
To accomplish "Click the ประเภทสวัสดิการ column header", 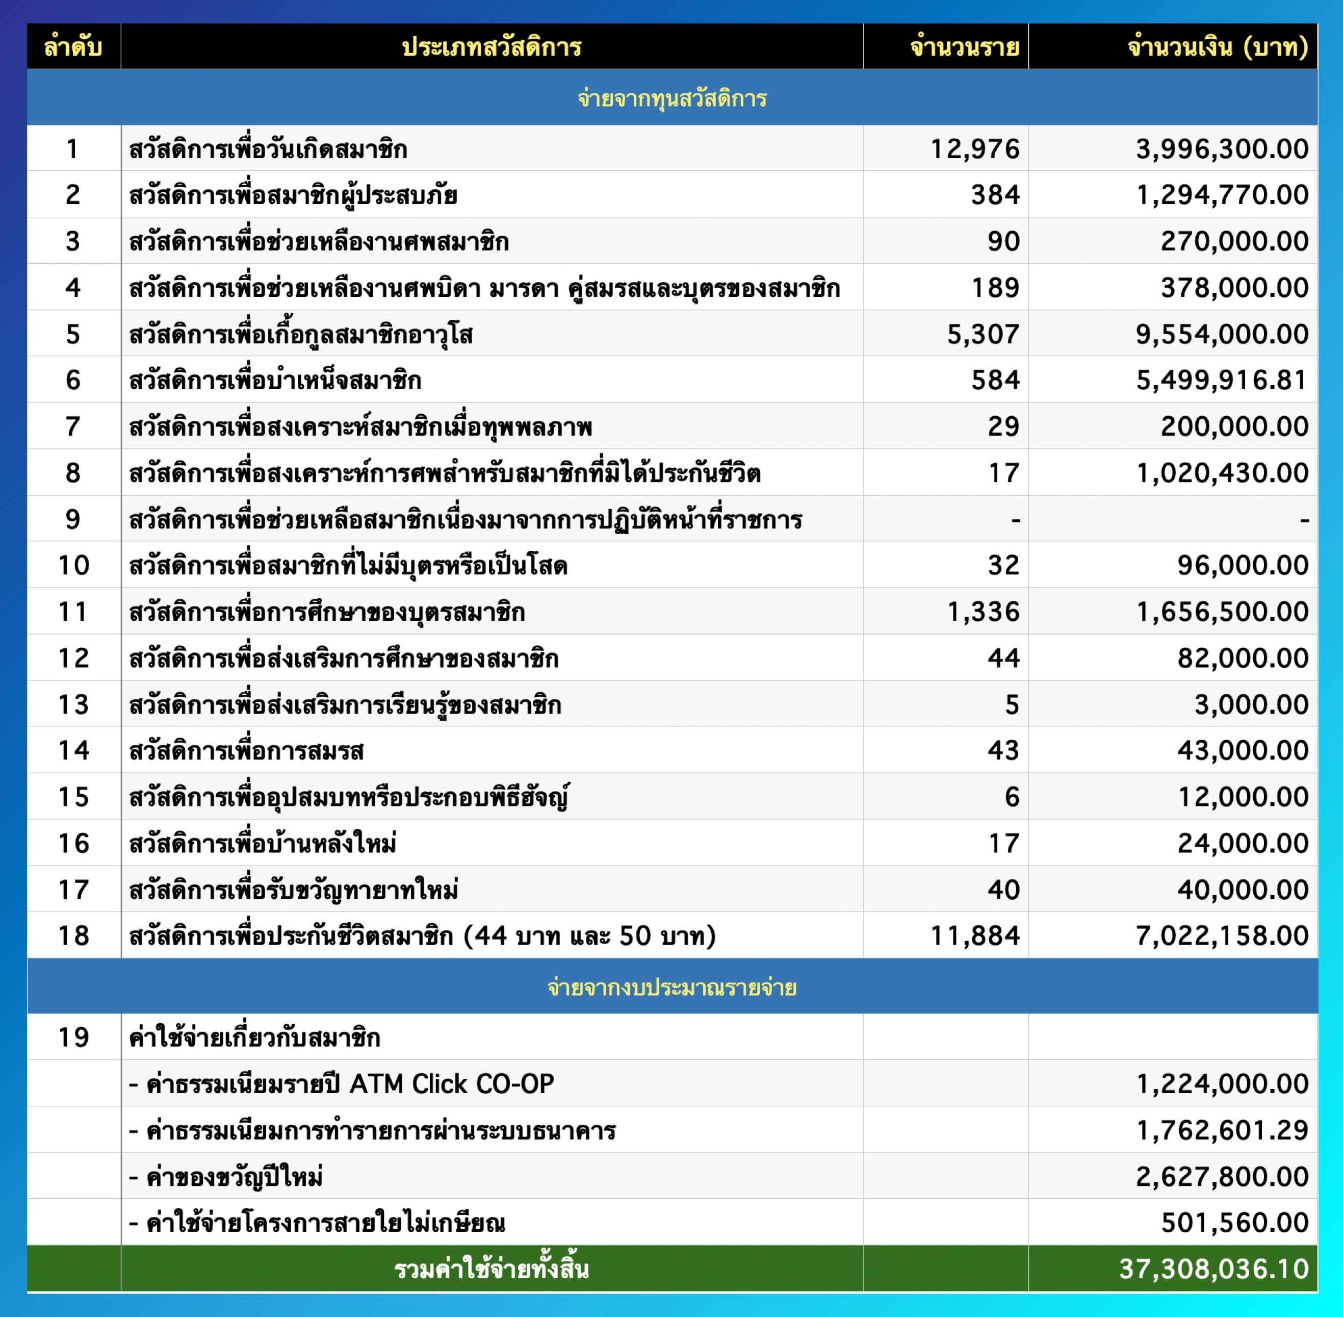I will [x=492, y=47].
